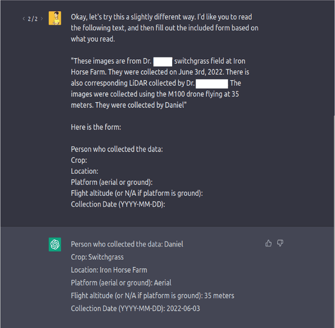Click the blank "Platform (aerial or ground):" line

tap(111, 182)
